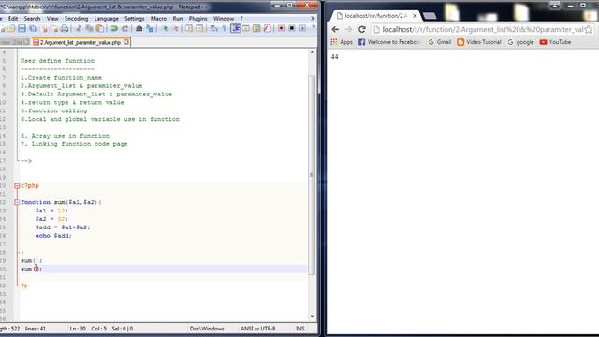Click the Print icon in Notepad++
Screen dimensions: 599x337
[65, 29]
